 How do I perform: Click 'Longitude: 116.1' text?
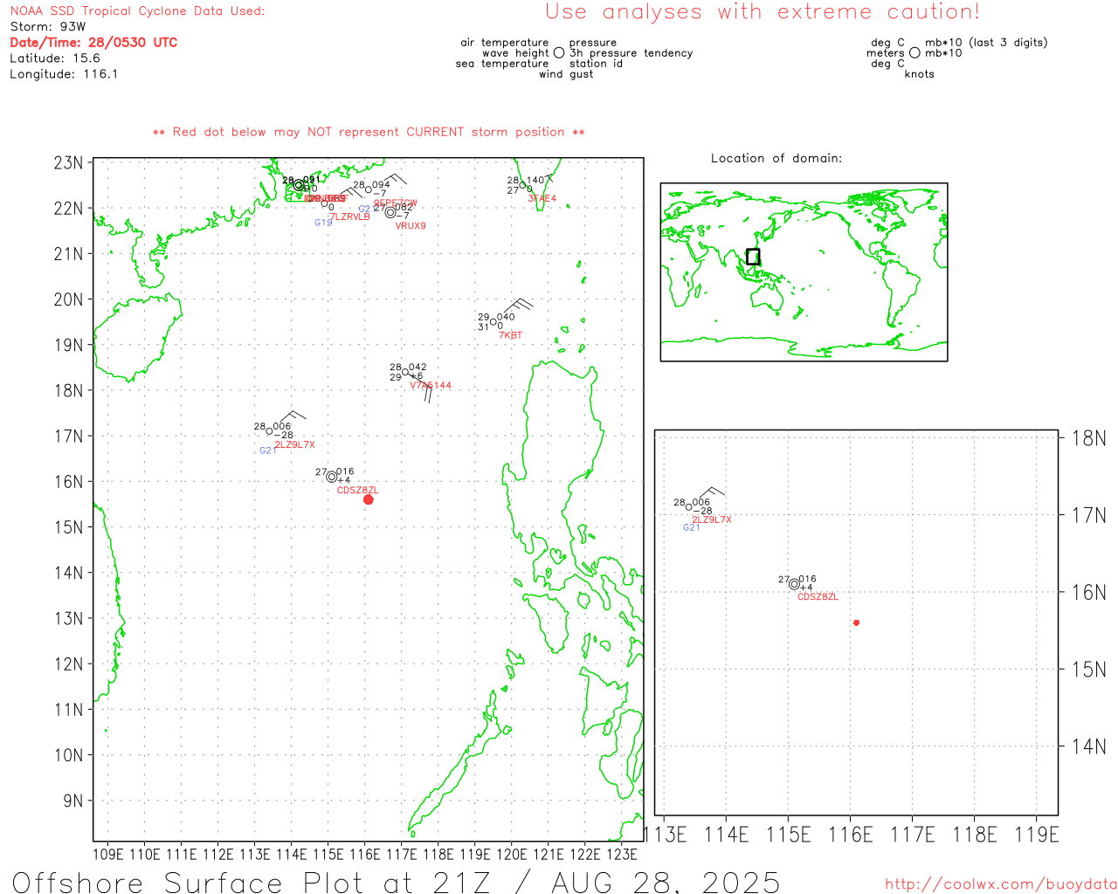tap(64, 73)
